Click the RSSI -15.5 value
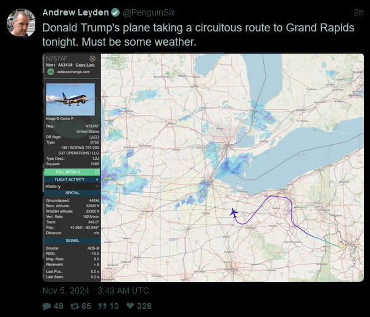Screen dimensions: 370x317 pos(95,253)
